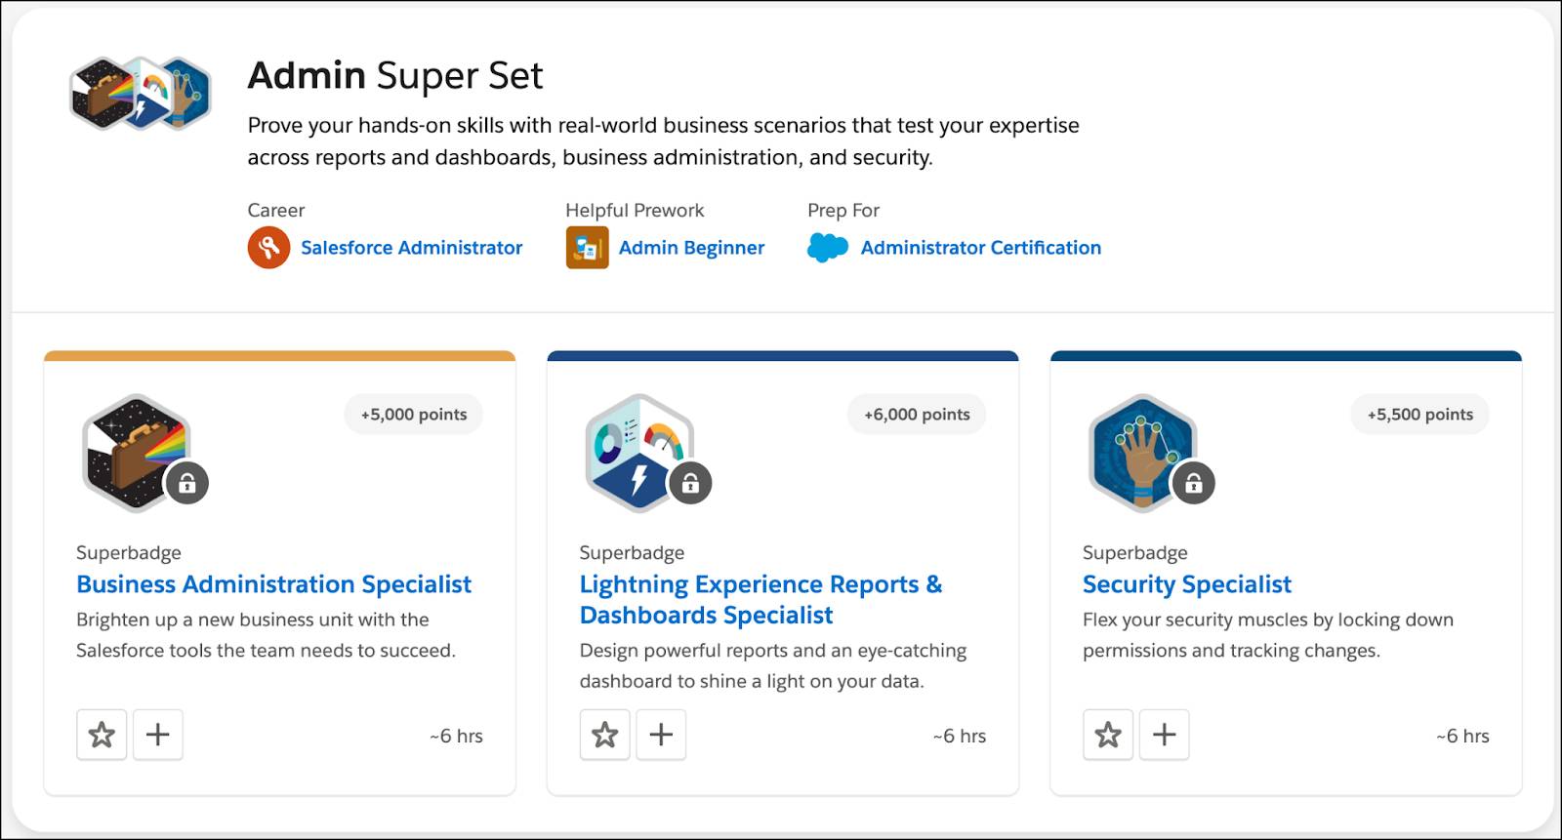Click the 'Helpful Prework' label
The width and height of the screenshot is (1562, 840).
pyautogui.click(x=635, y=210)
